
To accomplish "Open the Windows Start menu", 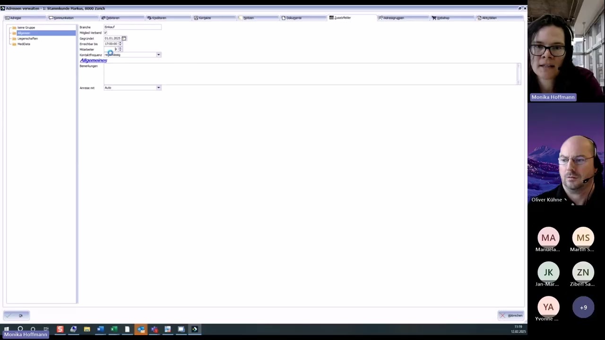I will click(x=7, y=329).
